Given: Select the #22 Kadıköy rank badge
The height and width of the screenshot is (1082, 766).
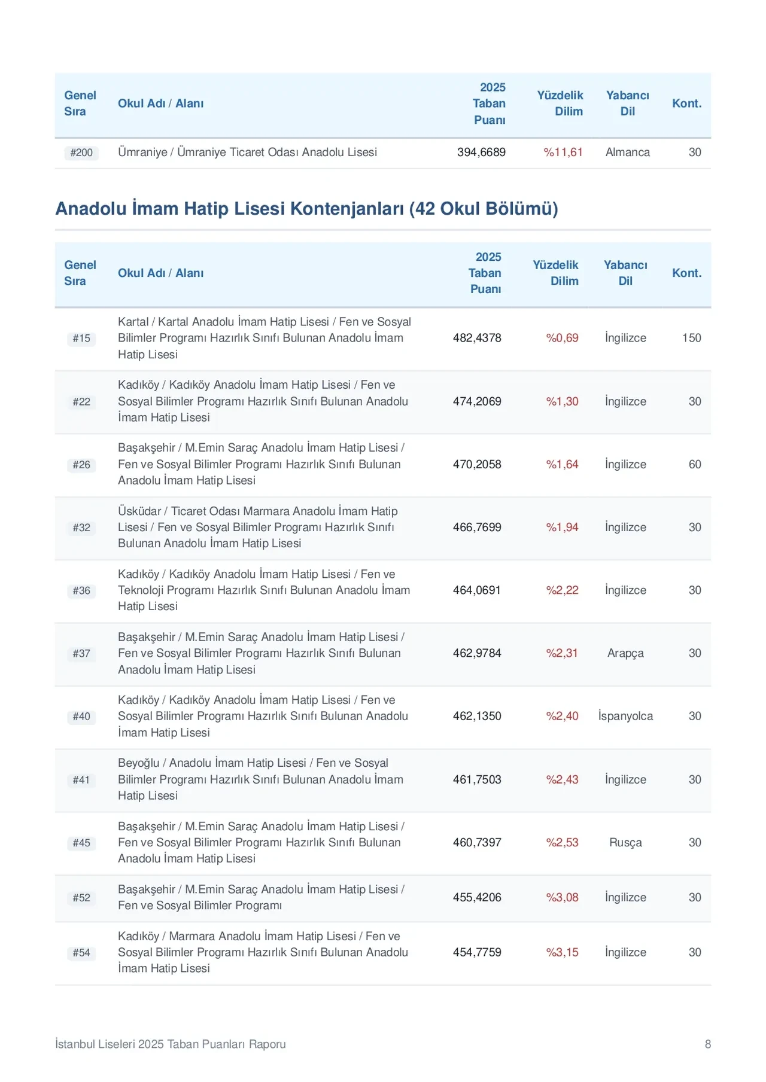Looking at the screenshot, I should click(x=81, y=401).
